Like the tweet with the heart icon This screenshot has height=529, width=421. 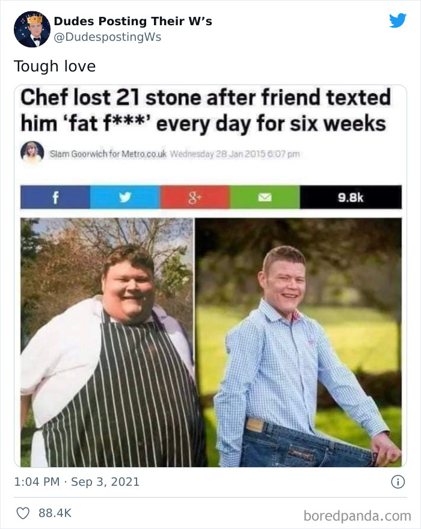pos(23,513)
